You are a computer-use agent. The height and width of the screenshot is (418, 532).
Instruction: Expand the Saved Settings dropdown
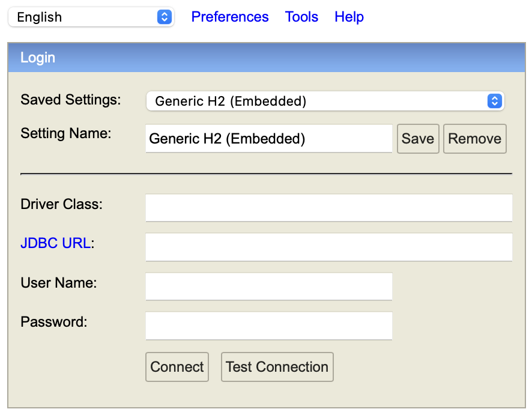[x=325, y=101]
